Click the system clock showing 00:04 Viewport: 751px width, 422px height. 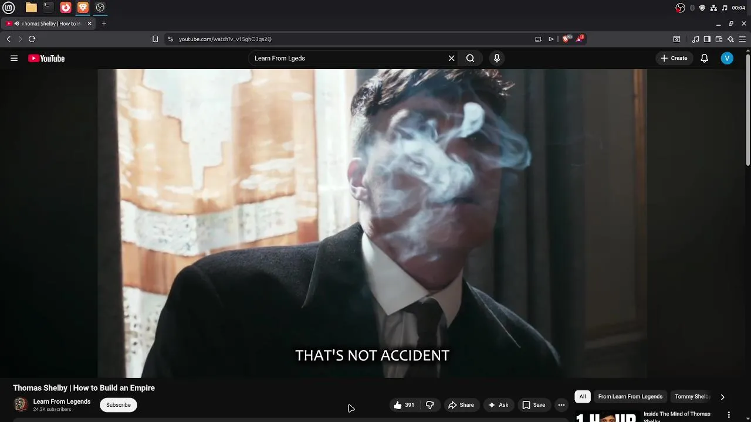(739, 8)
